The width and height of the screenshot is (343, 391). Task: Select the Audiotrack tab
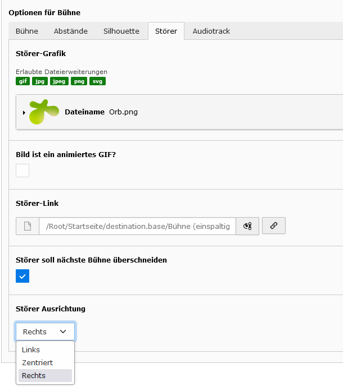[211, 31]
